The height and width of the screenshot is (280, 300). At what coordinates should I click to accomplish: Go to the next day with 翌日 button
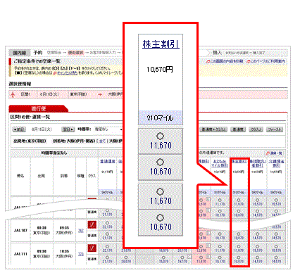(68, 129)
